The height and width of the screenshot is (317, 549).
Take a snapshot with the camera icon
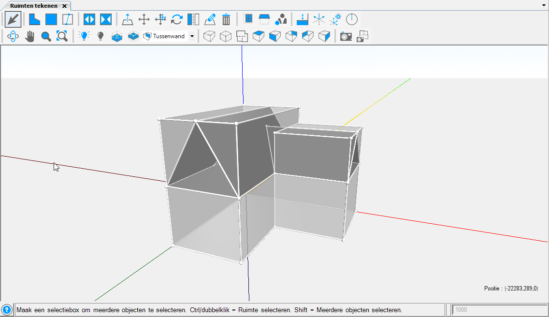point(346,36)
